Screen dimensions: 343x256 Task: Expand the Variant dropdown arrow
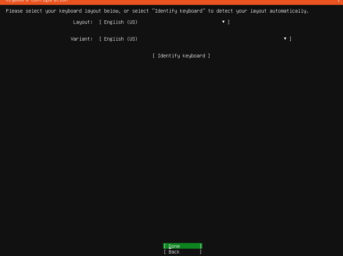(x=285, y=39)
